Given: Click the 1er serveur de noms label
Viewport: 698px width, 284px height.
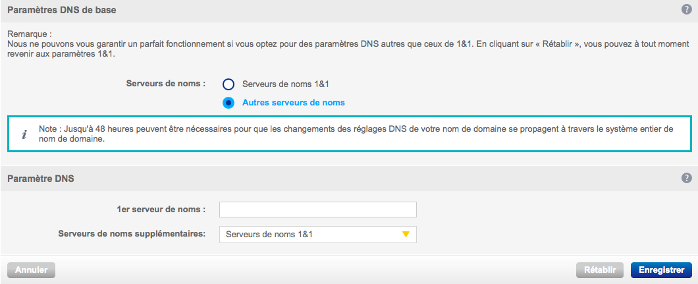Looking at the screenshot, I should [x=161, y=210].
